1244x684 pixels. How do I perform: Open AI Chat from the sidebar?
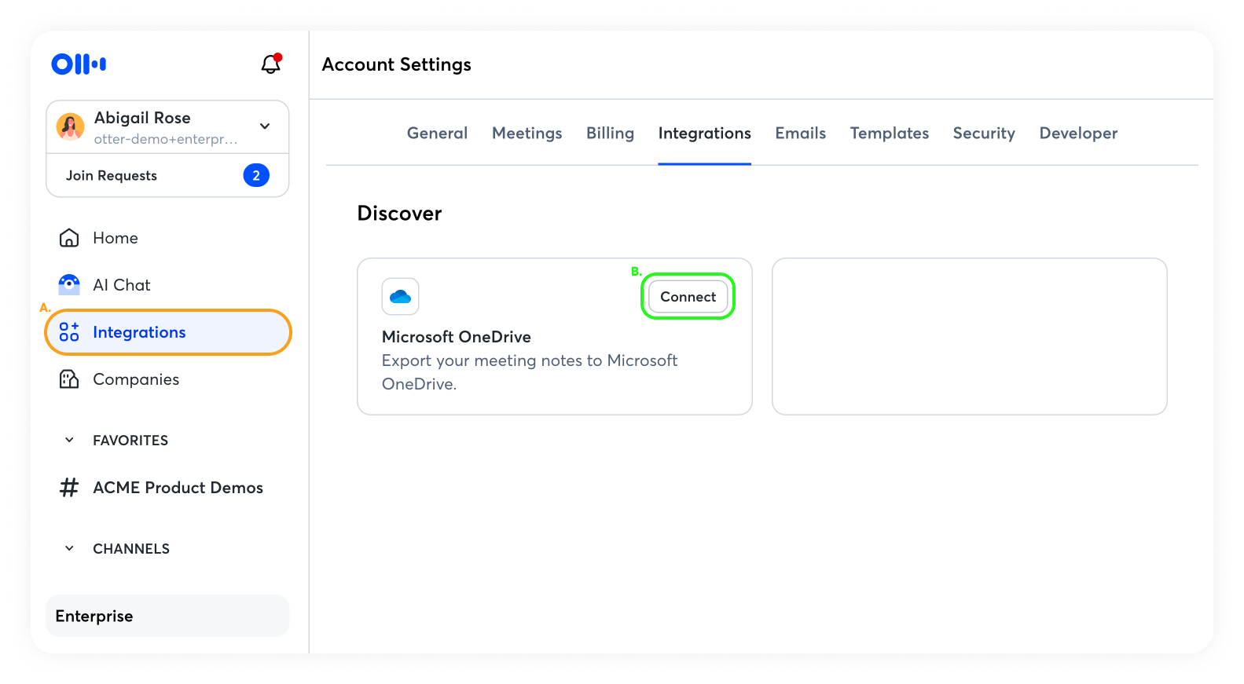[167, 285]
